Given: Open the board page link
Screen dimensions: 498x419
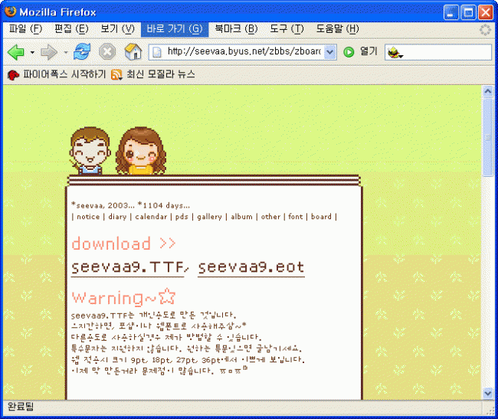Looking at the screenshot, I should 321,217.
